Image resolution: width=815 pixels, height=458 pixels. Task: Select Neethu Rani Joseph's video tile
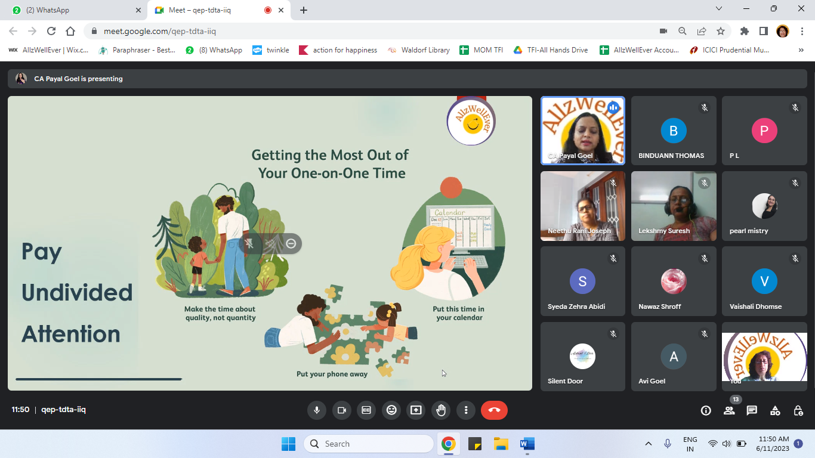tap(583, 206)
